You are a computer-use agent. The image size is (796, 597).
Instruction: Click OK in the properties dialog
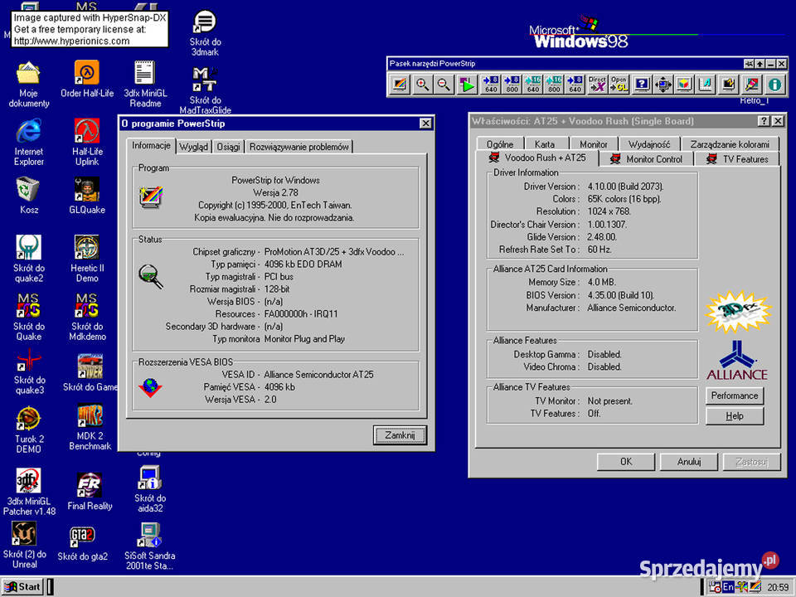click(x=626, y=462)
